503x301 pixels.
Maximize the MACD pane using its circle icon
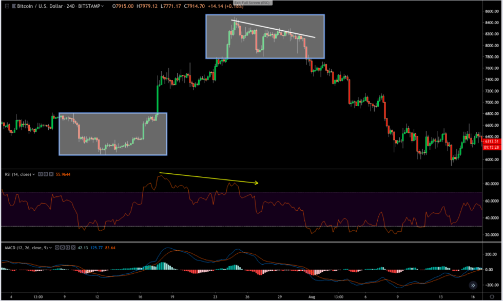click(63, 247)
